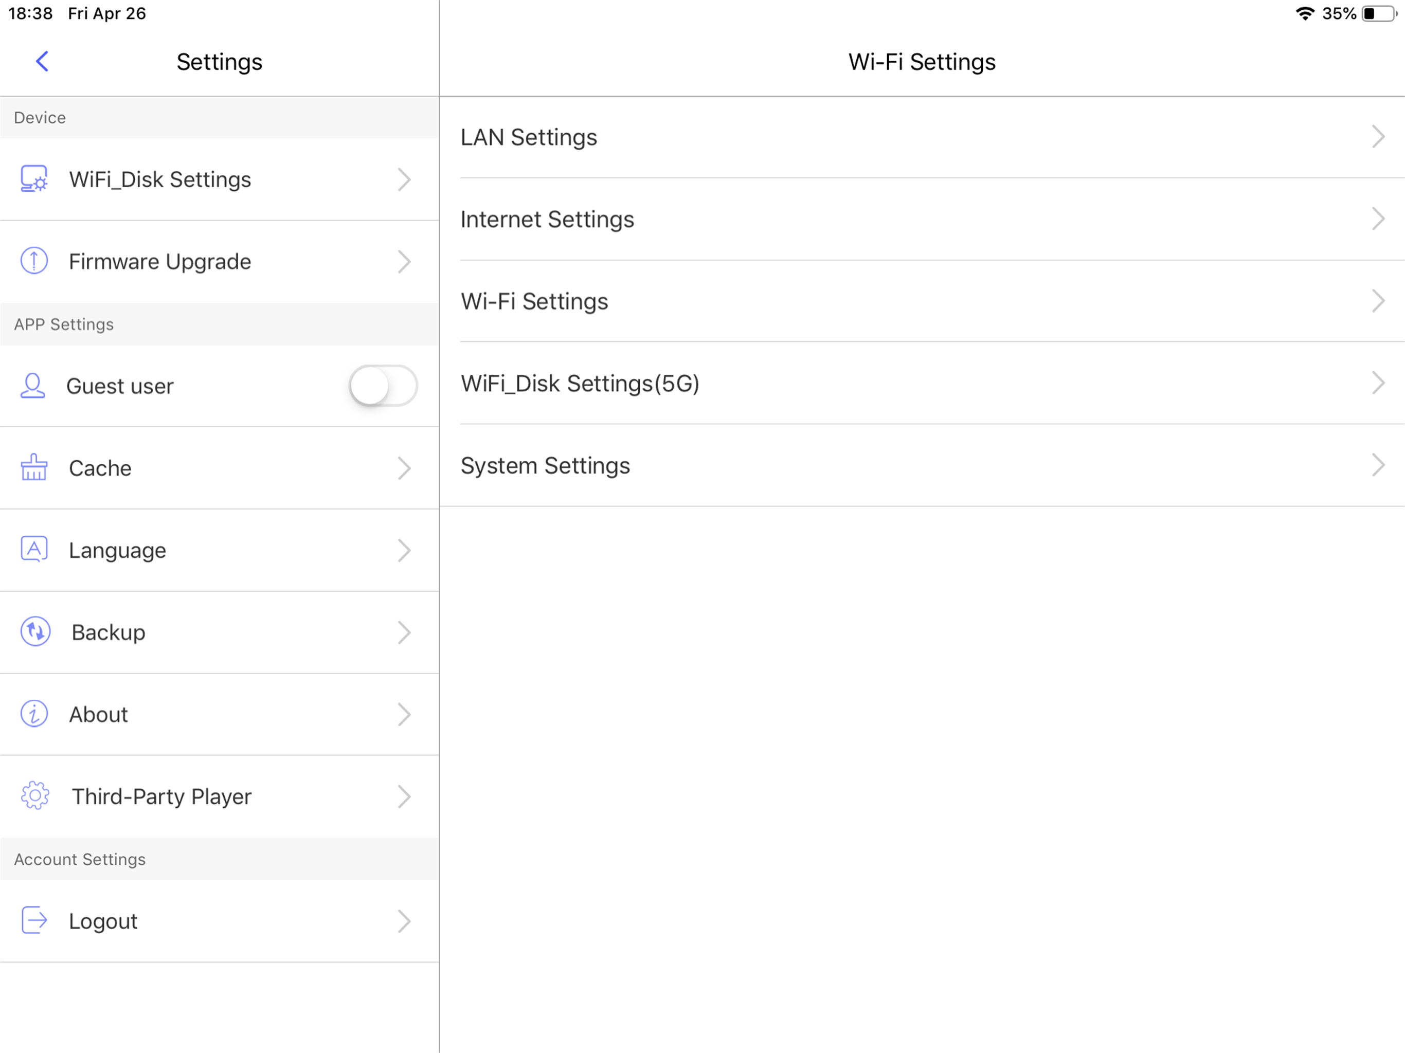The height and width of the screenshot is (1053, 1405).
Task: Open System Settings
Action: pyautogui.click(x=922, y=465)
